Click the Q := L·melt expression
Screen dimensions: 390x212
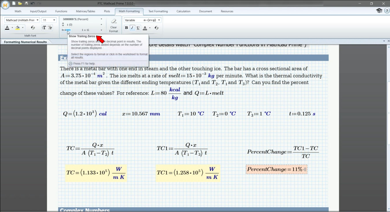pyautogui.click(x=209, y=93)
